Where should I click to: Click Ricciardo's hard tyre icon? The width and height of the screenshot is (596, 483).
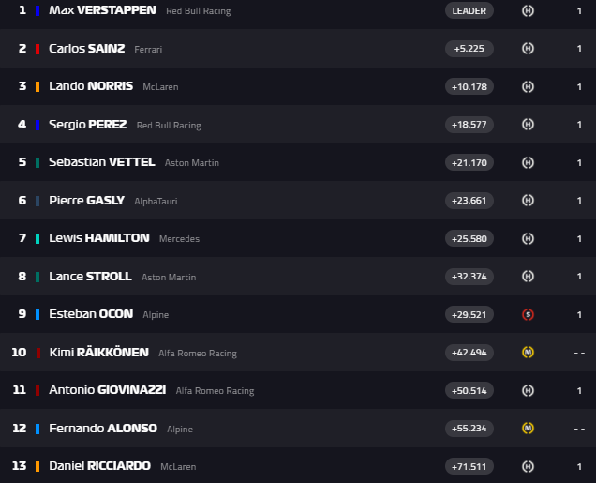point(528,466)
